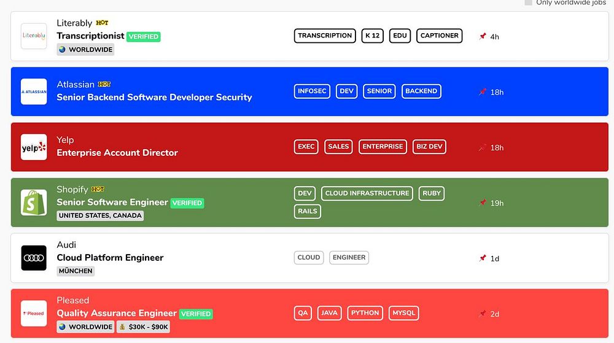The image size is (614, 343).
Task: Click the WORLDWIDE location badge under Transcriptionist
Action: tap(85, 50)
